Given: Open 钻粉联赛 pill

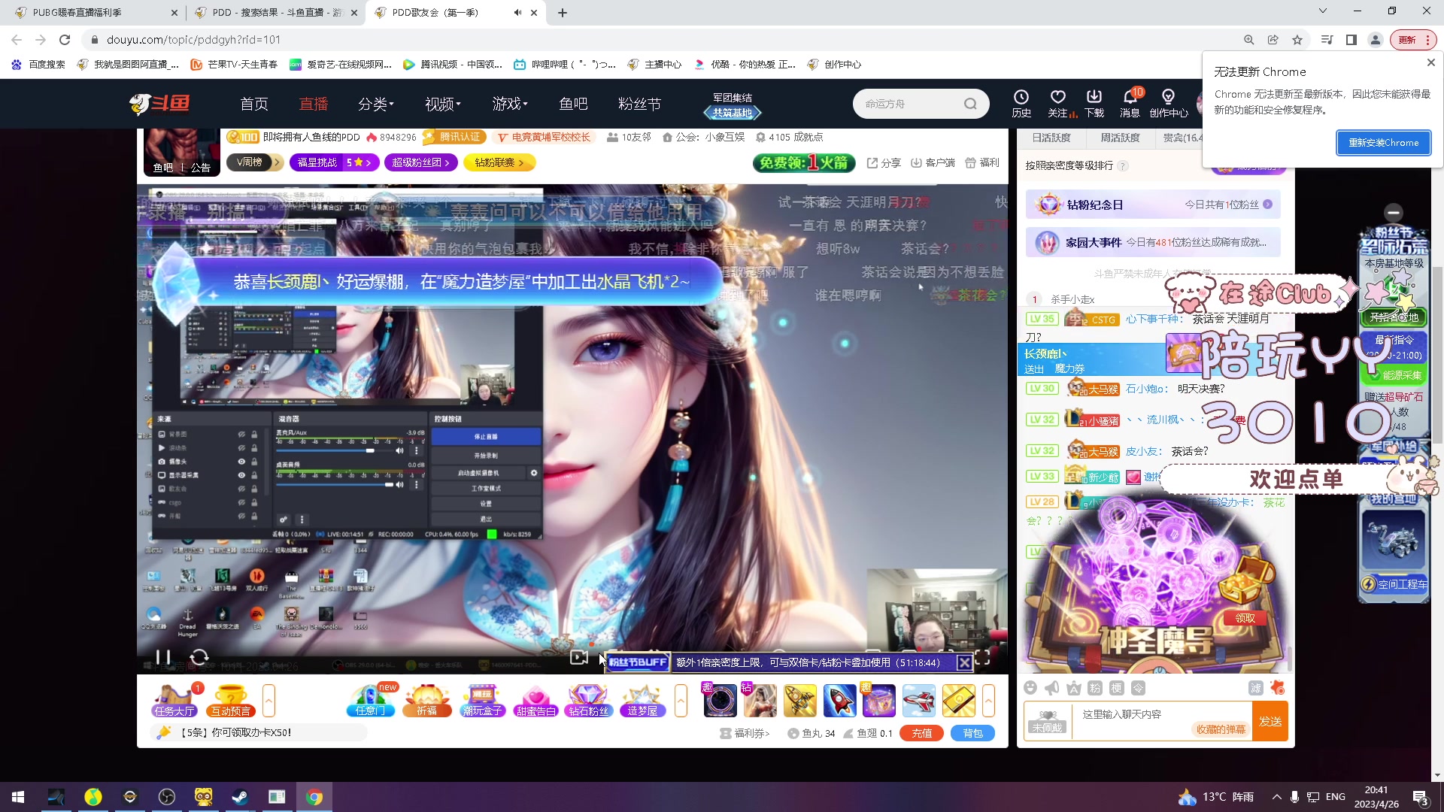Looking at the screenshot, I should [x=499, y=162].
